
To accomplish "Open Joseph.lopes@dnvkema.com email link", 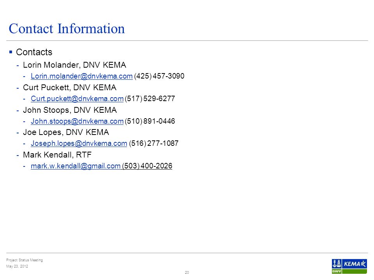I will click(79, 143).
